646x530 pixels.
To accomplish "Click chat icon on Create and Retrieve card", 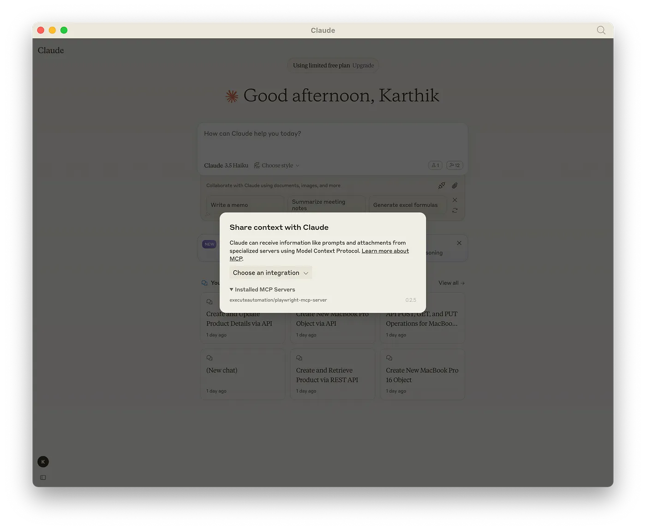I will pyautogui.click(x=299, y=358).
